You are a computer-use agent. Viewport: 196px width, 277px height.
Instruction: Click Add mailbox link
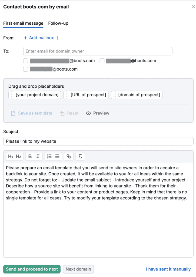[39, 38]
